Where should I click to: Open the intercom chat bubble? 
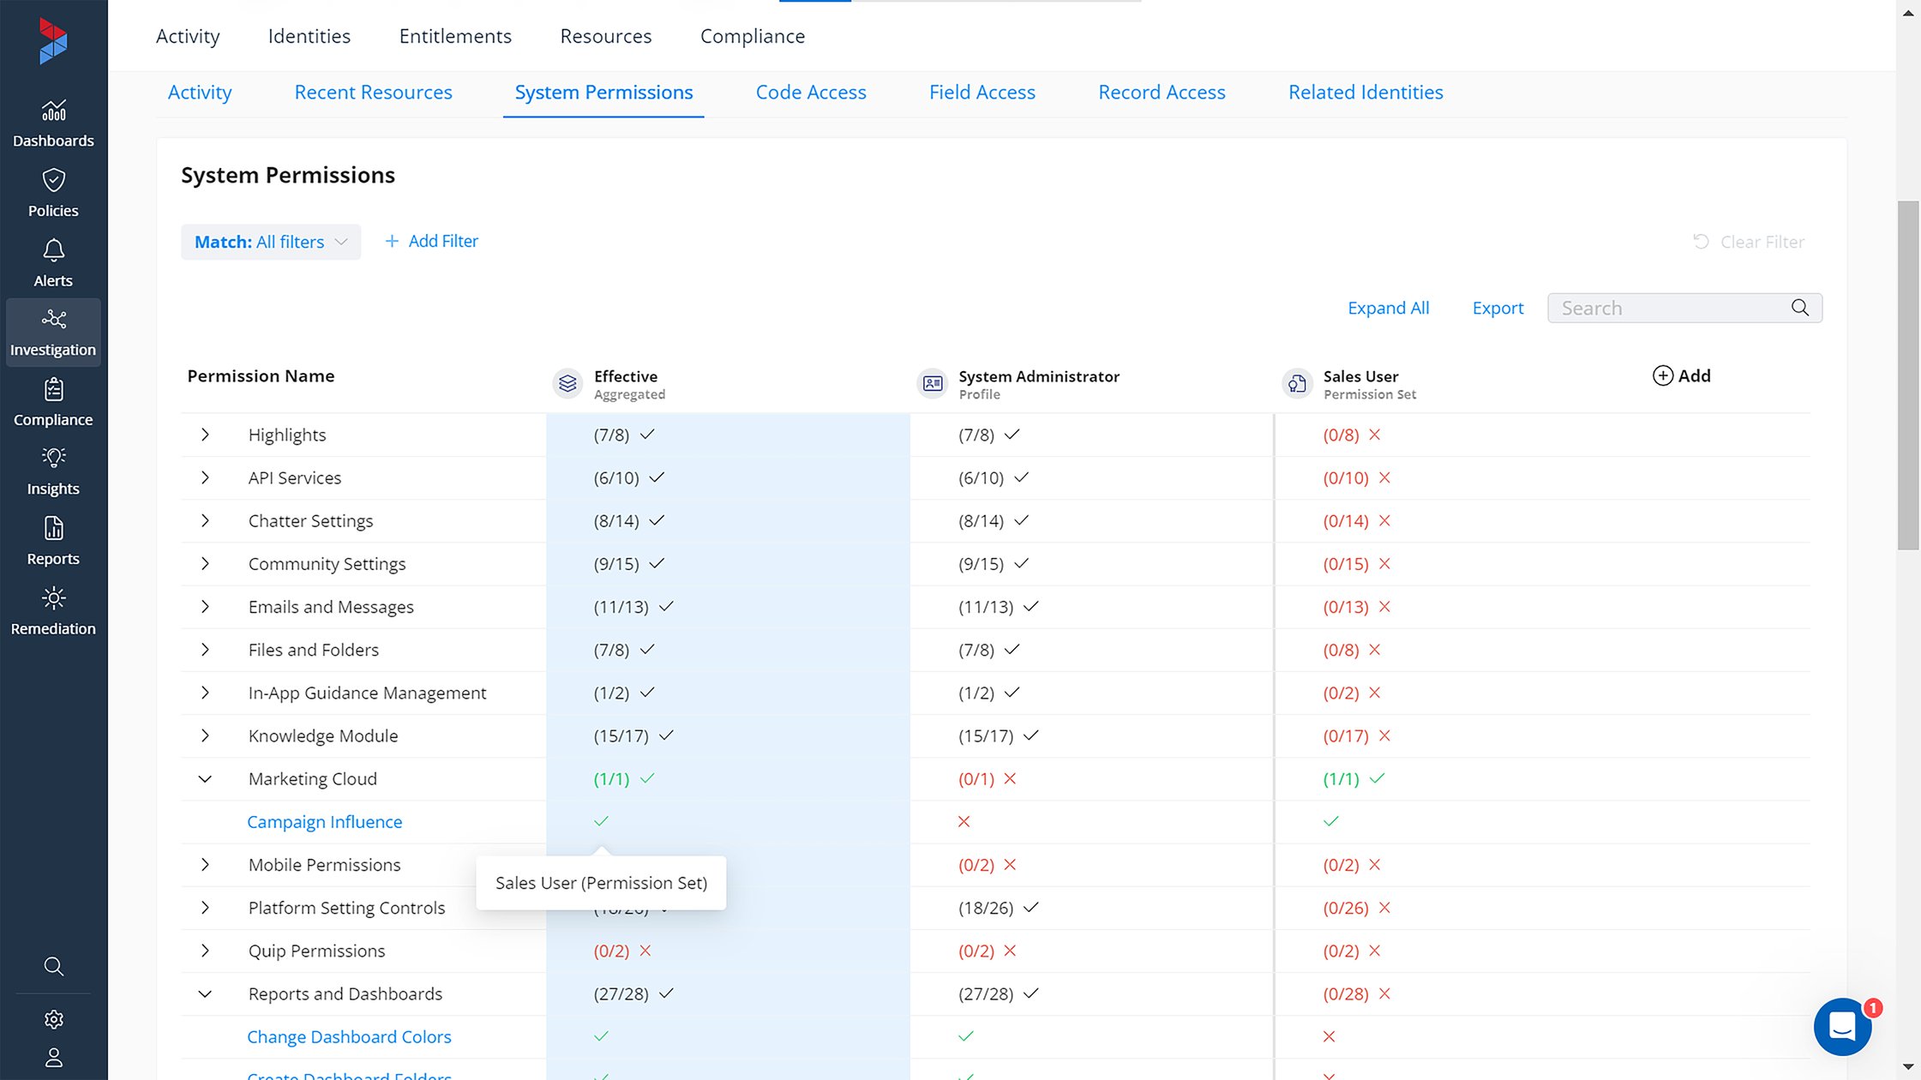[x=1843, y=1027]
